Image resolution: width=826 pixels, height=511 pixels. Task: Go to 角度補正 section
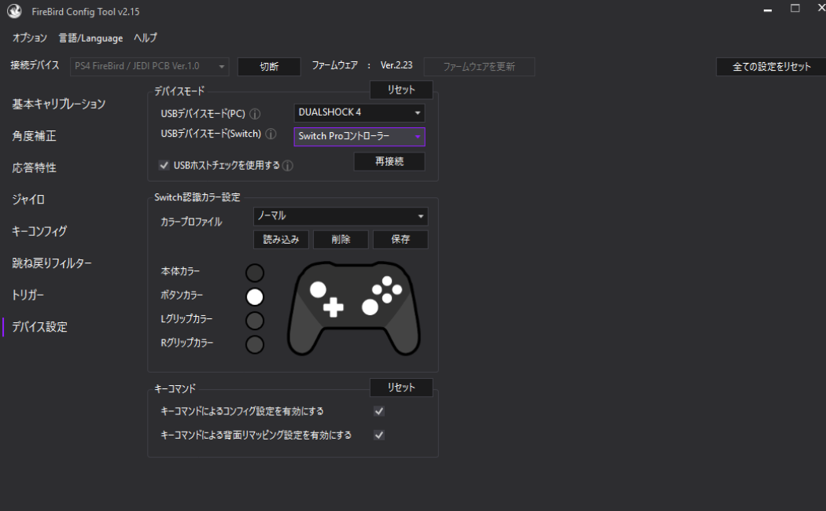pyautogui.click(x=34, y=136)
